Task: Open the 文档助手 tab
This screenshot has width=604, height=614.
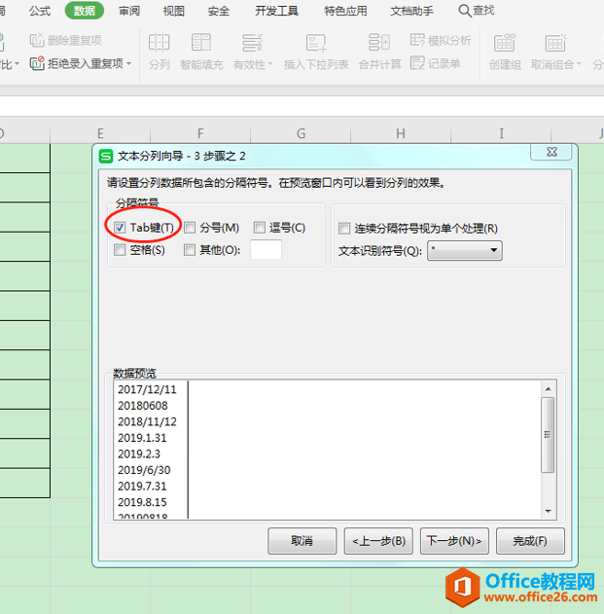Action: coord(411,11)
